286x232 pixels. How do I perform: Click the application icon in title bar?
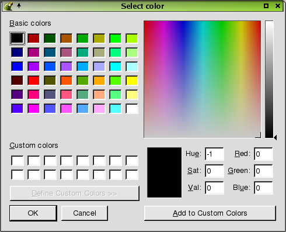coord(8,6)
